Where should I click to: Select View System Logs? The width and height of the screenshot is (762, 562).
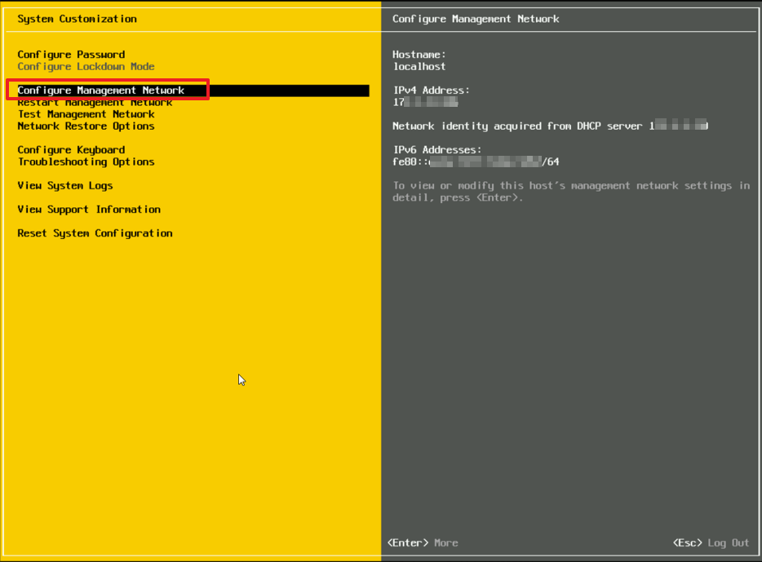(65, 185)
